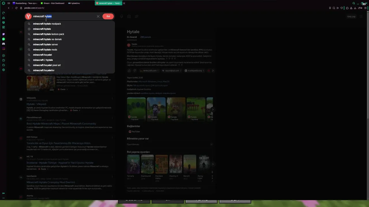The width and height of the screenshot is (369, 207).
Task: Open WhatsApp in the browser sidebar
Action: (3, 39)
